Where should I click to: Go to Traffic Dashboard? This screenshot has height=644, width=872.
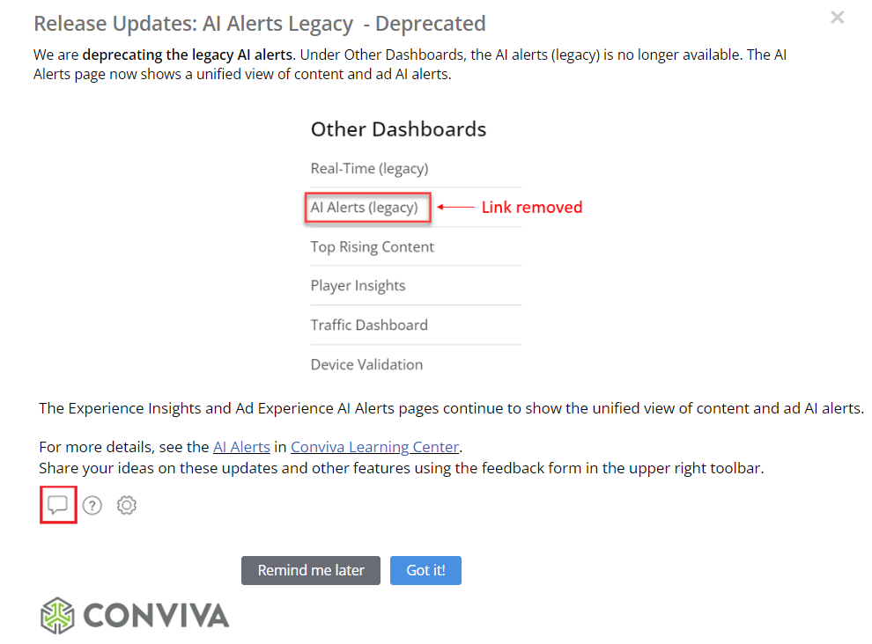[369, 325]
